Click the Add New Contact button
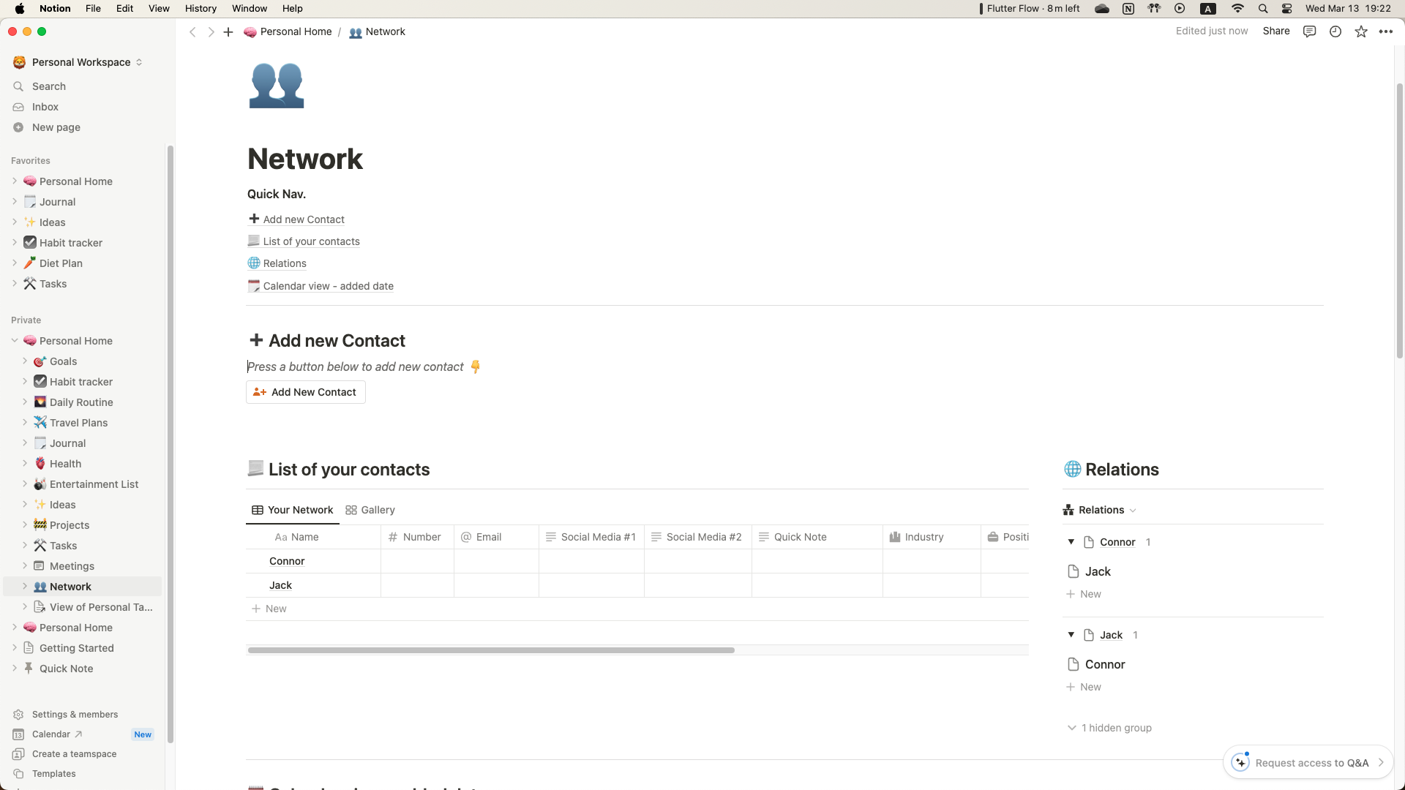The height and width of the screenshot is (790, 1405). click(306, 392)
